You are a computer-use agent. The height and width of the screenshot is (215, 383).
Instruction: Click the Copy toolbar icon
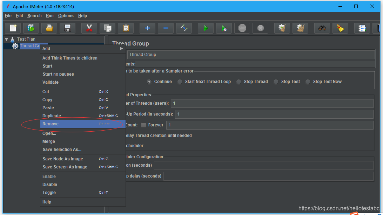click(107, 28)
